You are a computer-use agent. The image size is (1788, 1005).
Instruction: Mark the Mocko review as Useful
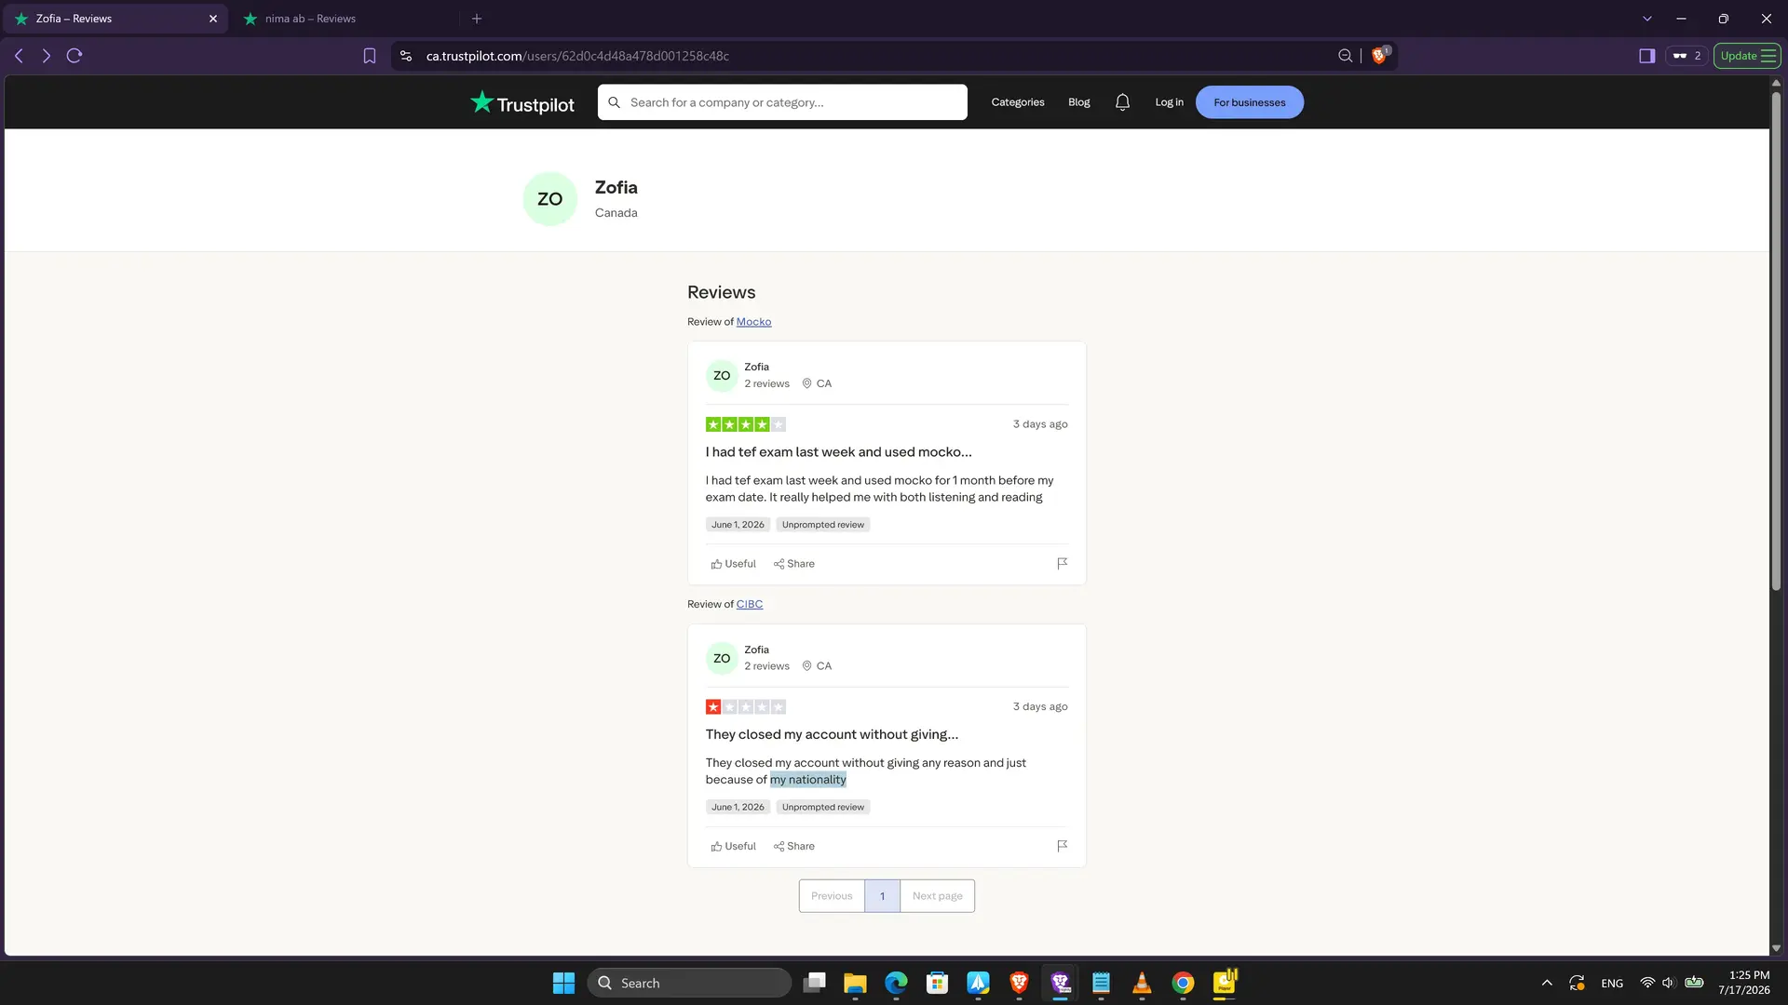click(x=733, y=564)
